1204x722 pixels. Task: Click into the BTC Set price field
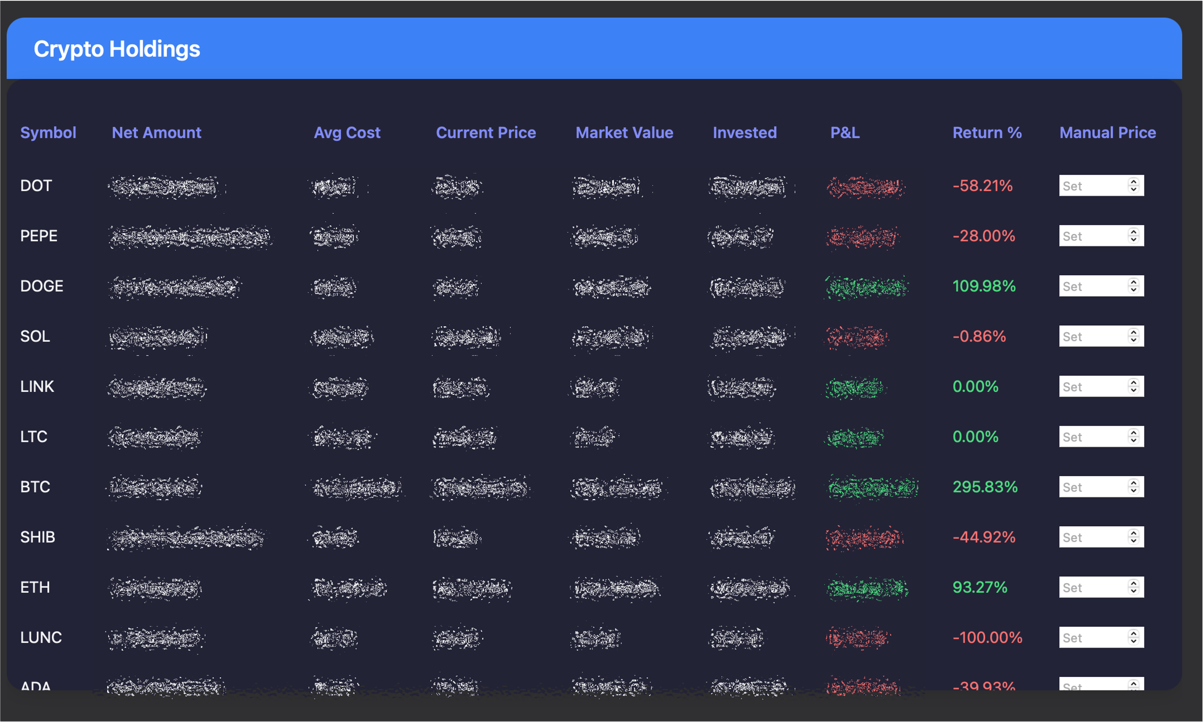click(x=1090, y=486)
